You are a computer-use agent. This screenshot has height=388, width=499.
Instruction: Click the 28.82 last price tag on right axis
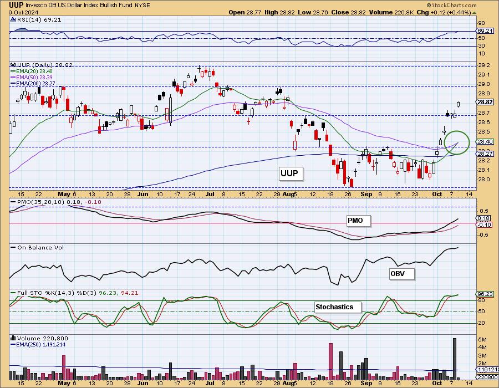coord(485,102)
